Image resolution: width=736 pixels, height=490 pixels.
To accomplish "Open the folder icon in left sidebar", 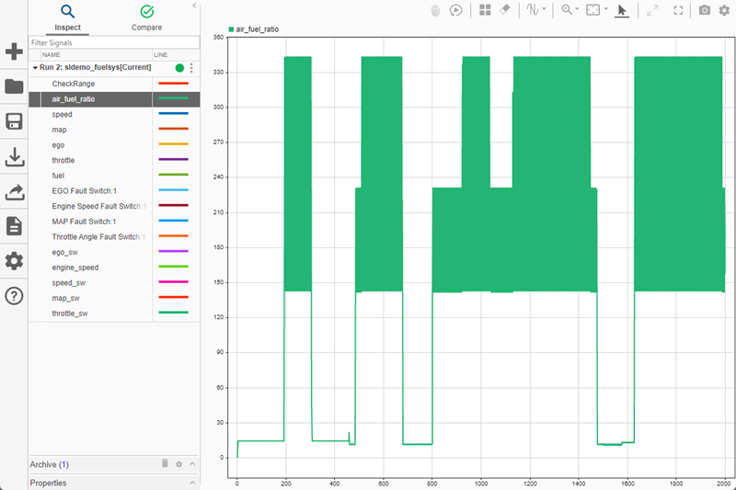I will click(x=14, y=86).
